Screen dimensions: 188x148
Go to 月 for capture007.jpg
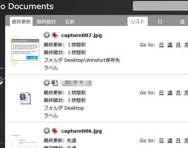178,45
